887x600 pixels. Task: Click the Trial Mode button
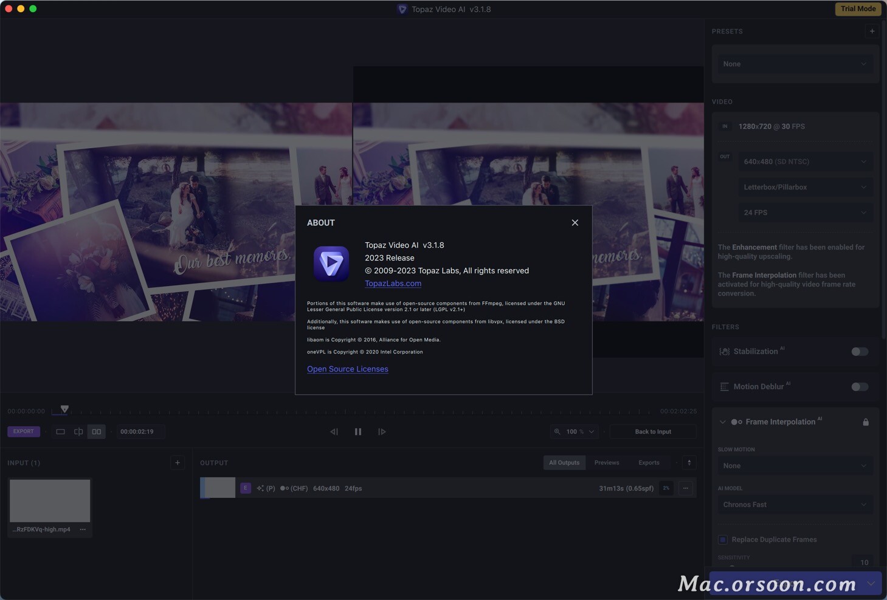(858, 9)
